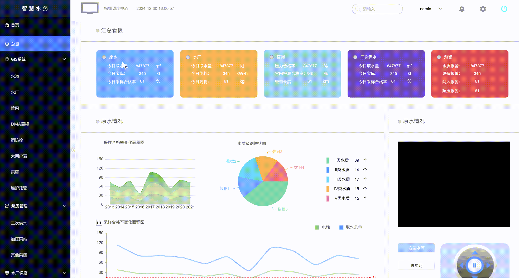
Task: Click the home icon next to 首页
Action: pos(7,25)
